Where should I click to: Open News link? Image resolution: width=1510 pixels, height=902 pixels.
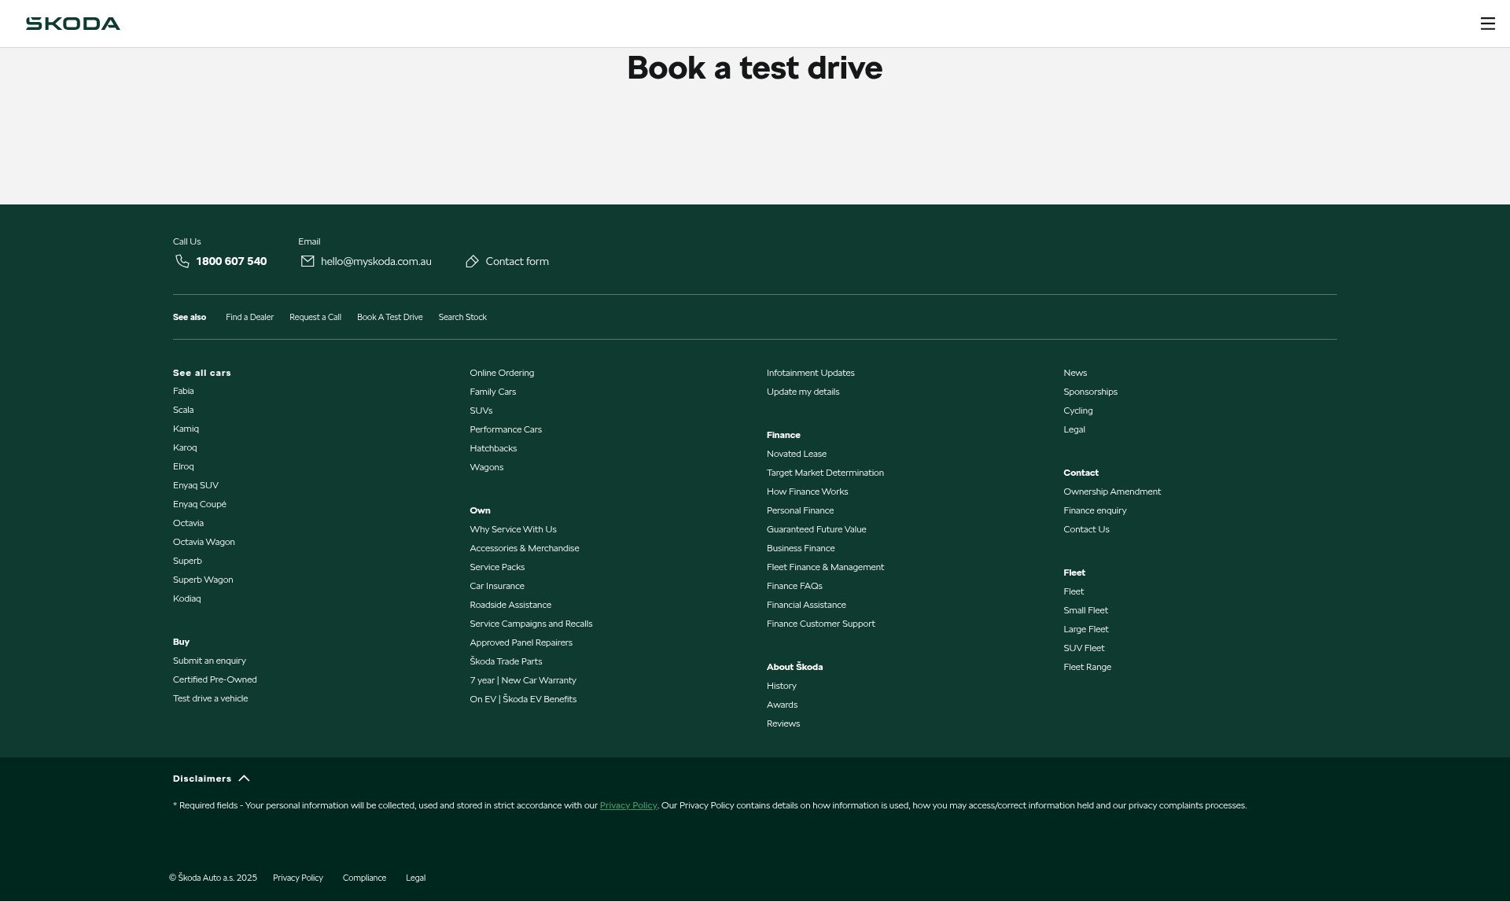[1075, 374]
